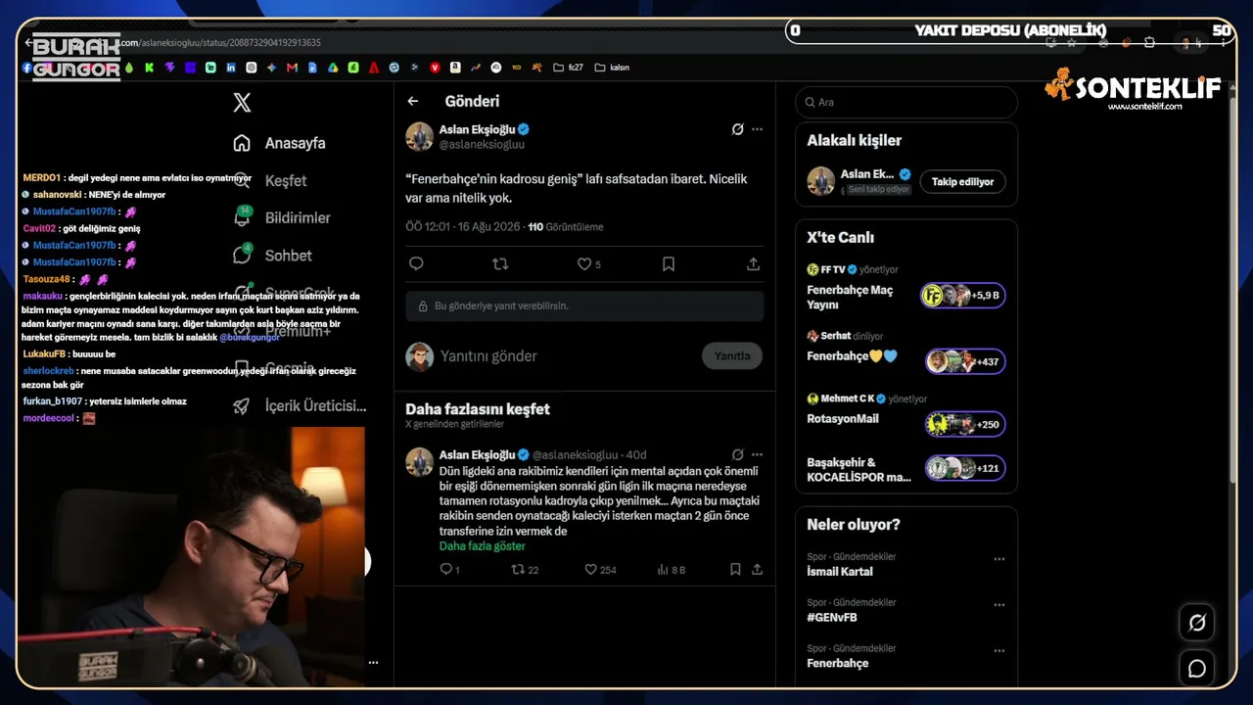View analytics of the 40d post (8 B)
Screen dimensions: 1253x705
(x=672, y=569)
